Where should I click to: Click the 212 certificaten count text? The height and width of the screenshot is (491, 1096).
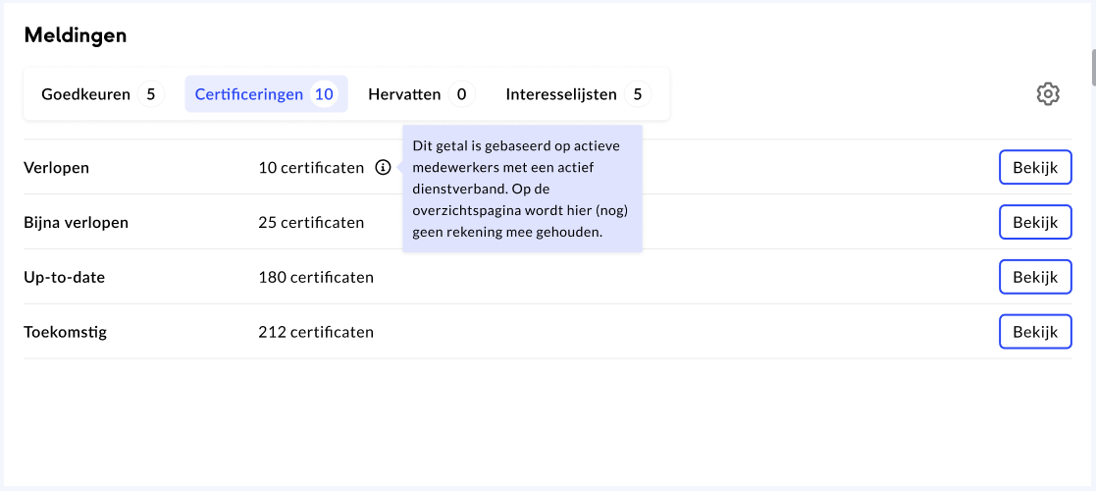click(x=316, y=332)
